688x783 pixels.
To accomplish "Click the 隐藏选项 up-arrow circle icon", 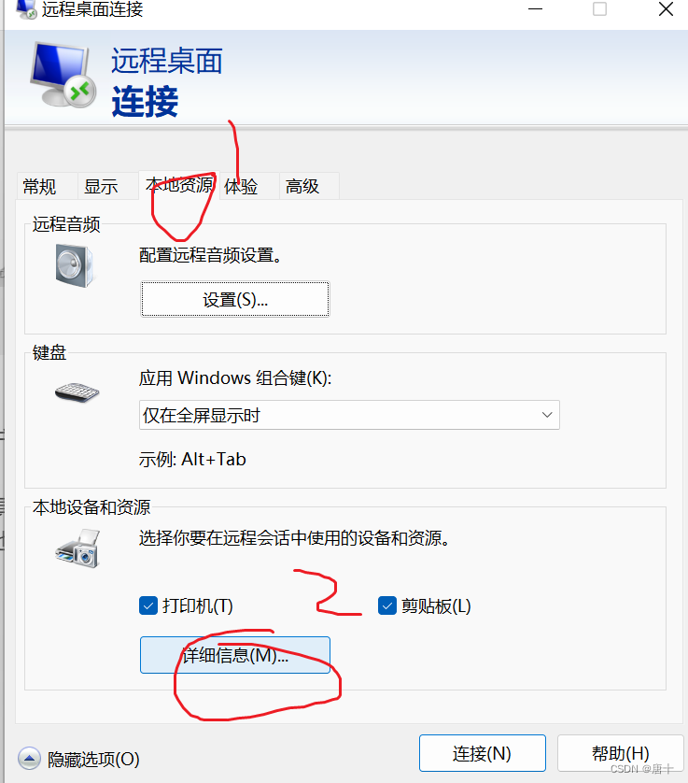I will [x=30, y=759].
